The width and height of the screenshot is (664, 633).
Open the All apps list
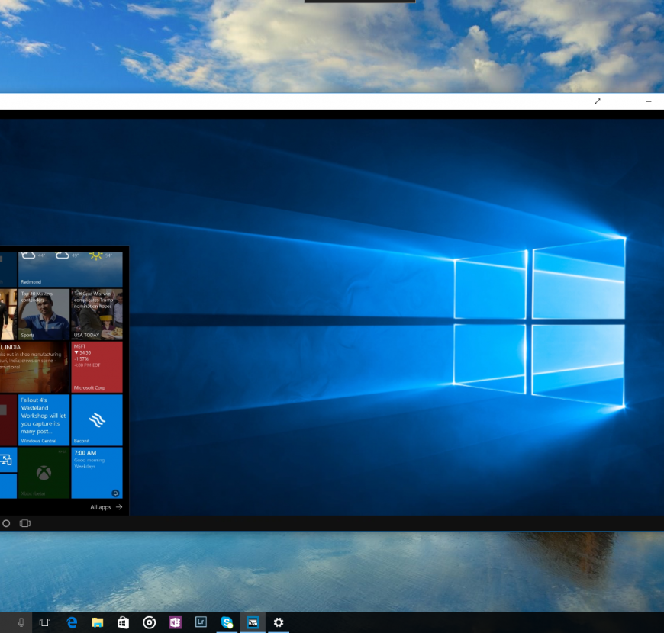[x=106, y=507]
